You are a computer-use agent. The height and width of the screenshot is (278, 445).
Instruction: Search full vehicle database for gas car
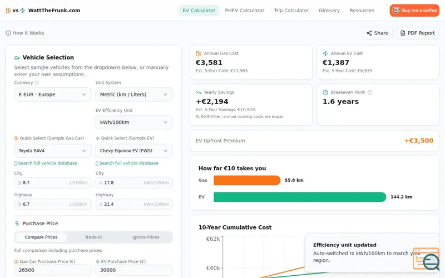(x=46, y=163)
